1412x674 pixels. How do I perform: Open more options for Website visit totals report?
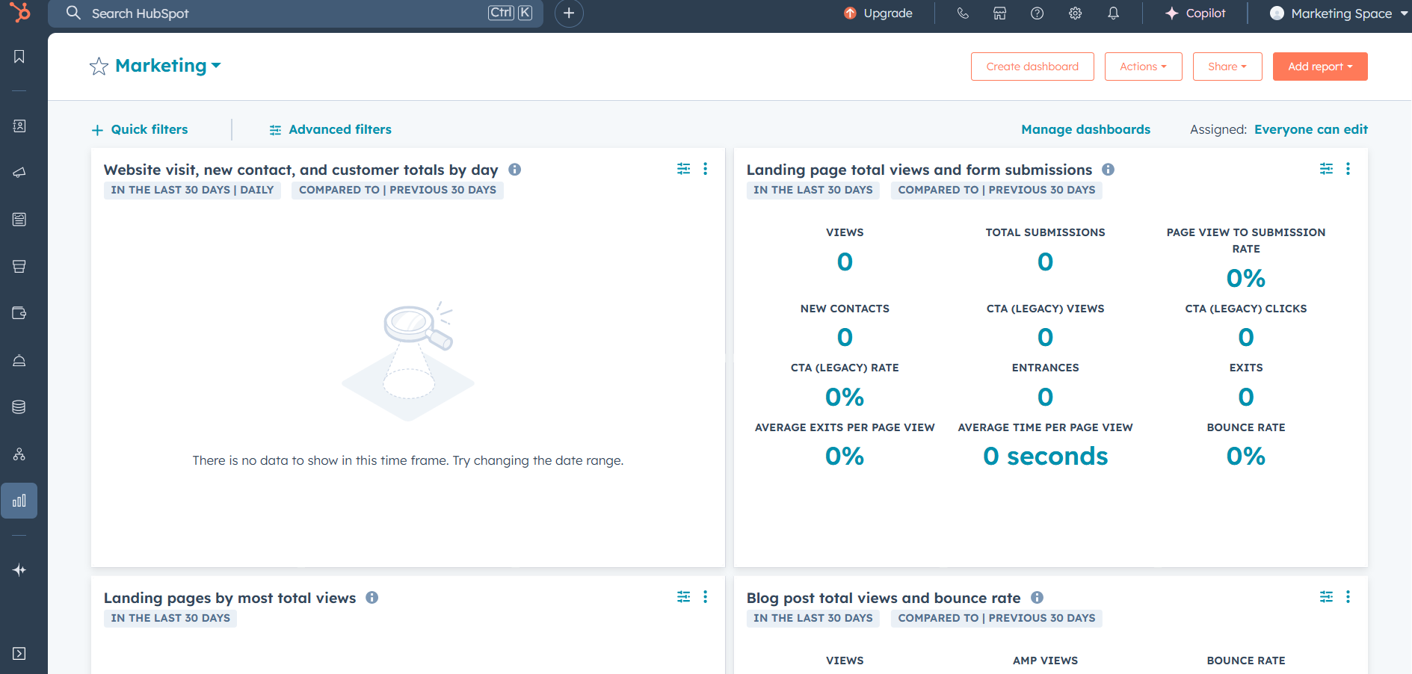click(705, 169)
